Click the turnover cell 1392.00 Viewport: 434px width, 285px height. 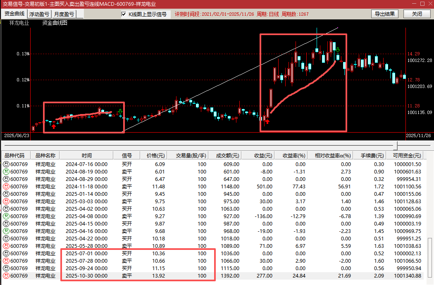pyautogui.click(x=230, y=276)
